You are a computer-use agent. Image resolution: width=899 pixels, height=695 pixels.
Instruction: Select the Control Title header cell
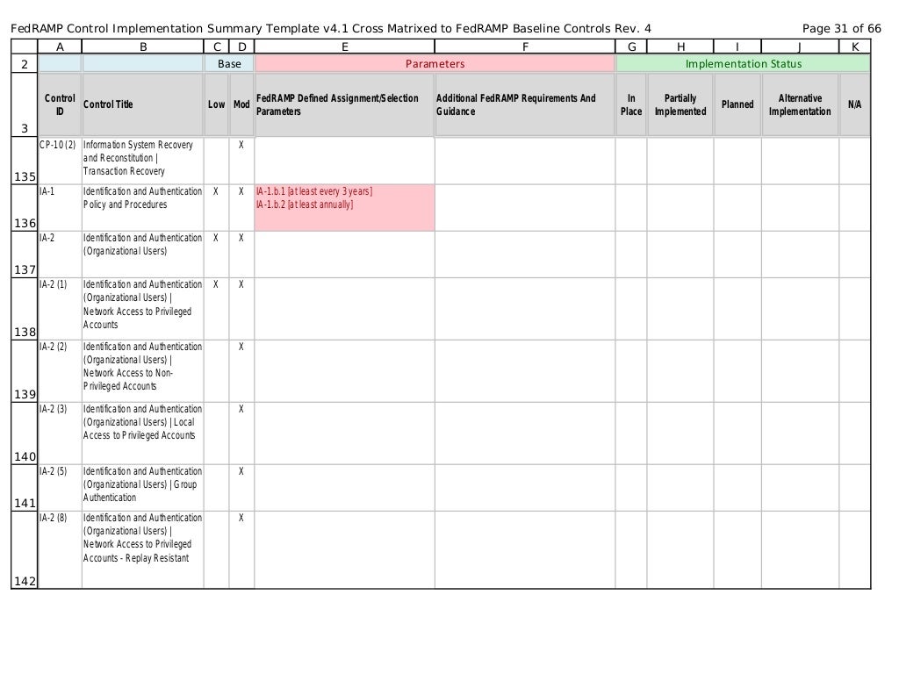click(x=143, y=104)
